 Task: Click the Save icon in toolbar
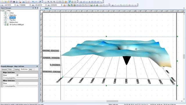(11, 2)
